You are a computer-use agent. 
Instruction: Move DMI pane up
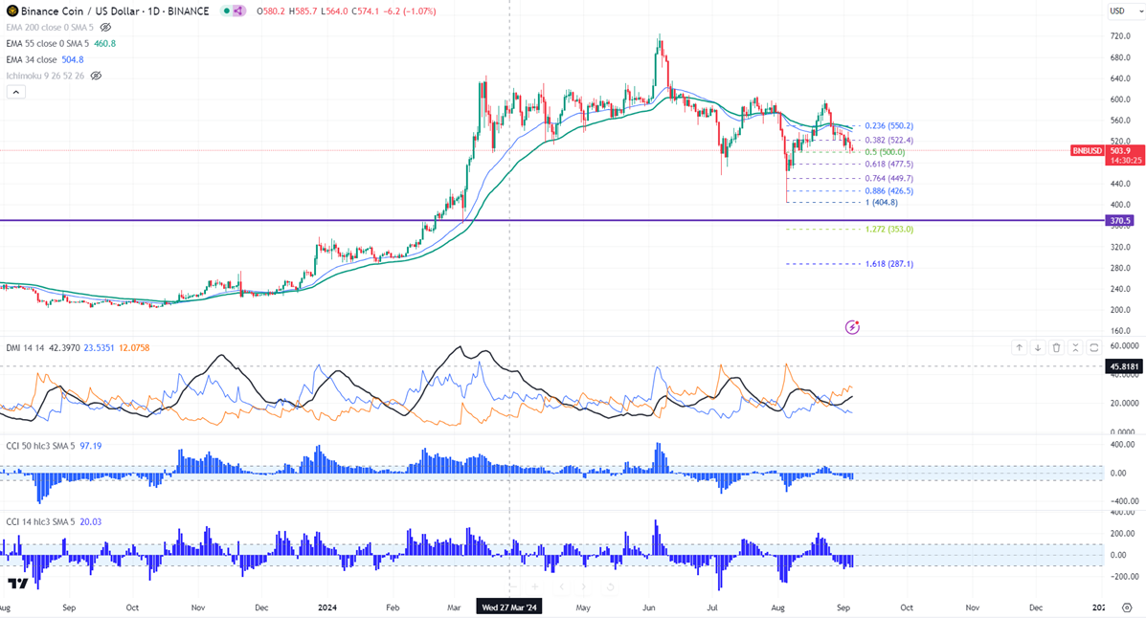pos(1019,347)
